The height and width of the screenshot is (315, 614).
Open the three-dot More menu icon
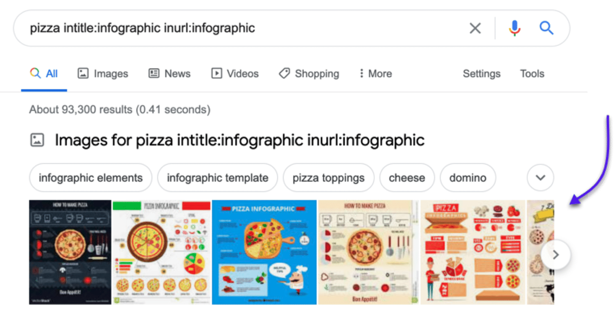[x=362, y=74]
